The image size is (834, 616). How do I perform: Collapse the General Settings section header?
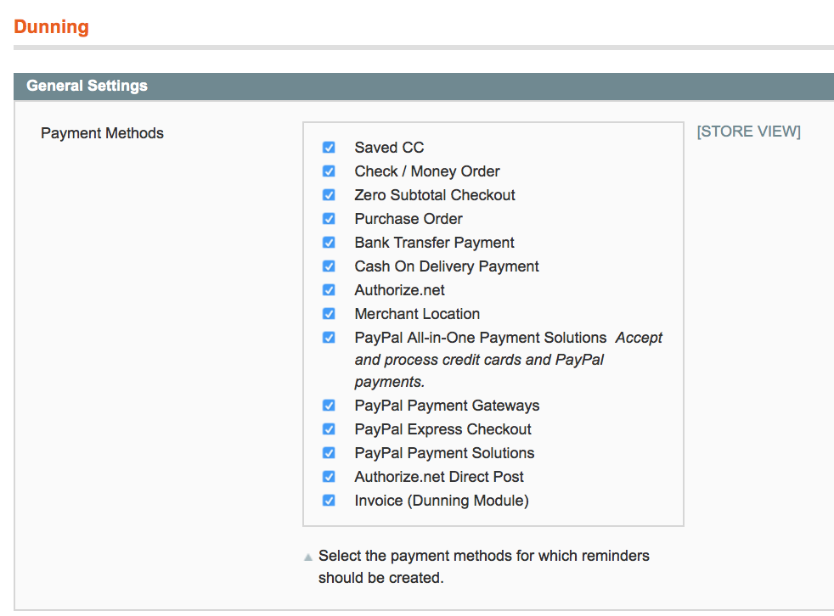[x=87, y=86]
